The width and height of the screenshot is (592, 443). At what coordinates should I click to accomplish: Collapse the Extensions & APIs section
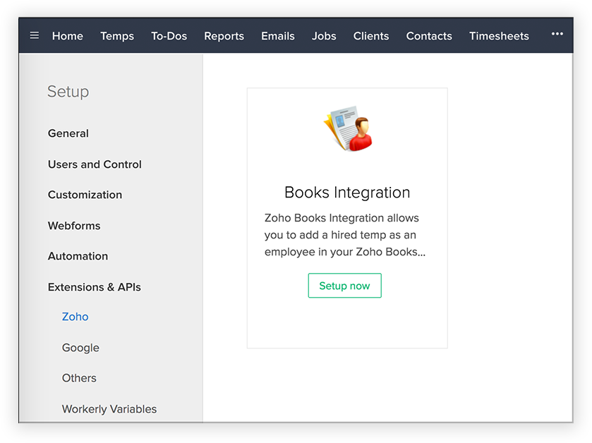(95, 287)
